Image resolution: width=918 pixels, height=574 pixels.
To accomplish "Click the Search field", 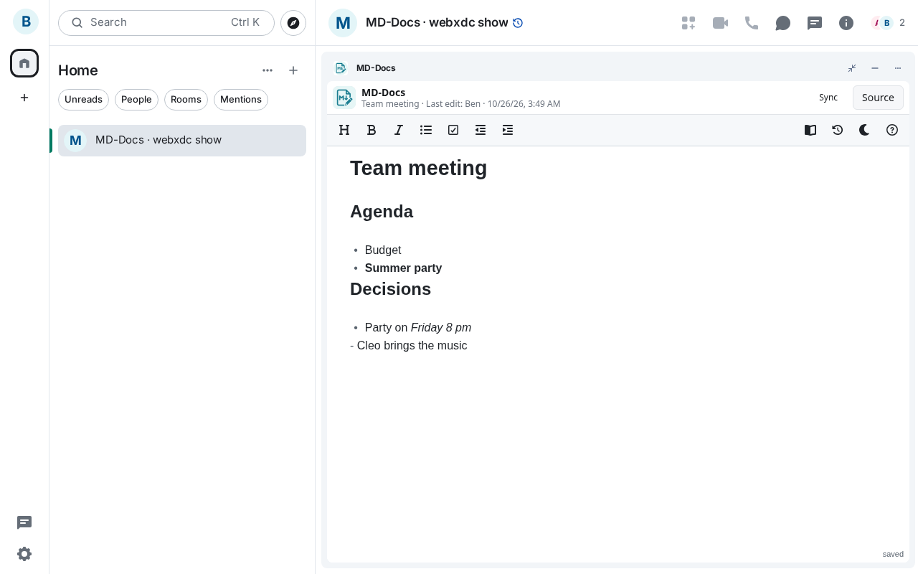I will [x=166, y=23].
